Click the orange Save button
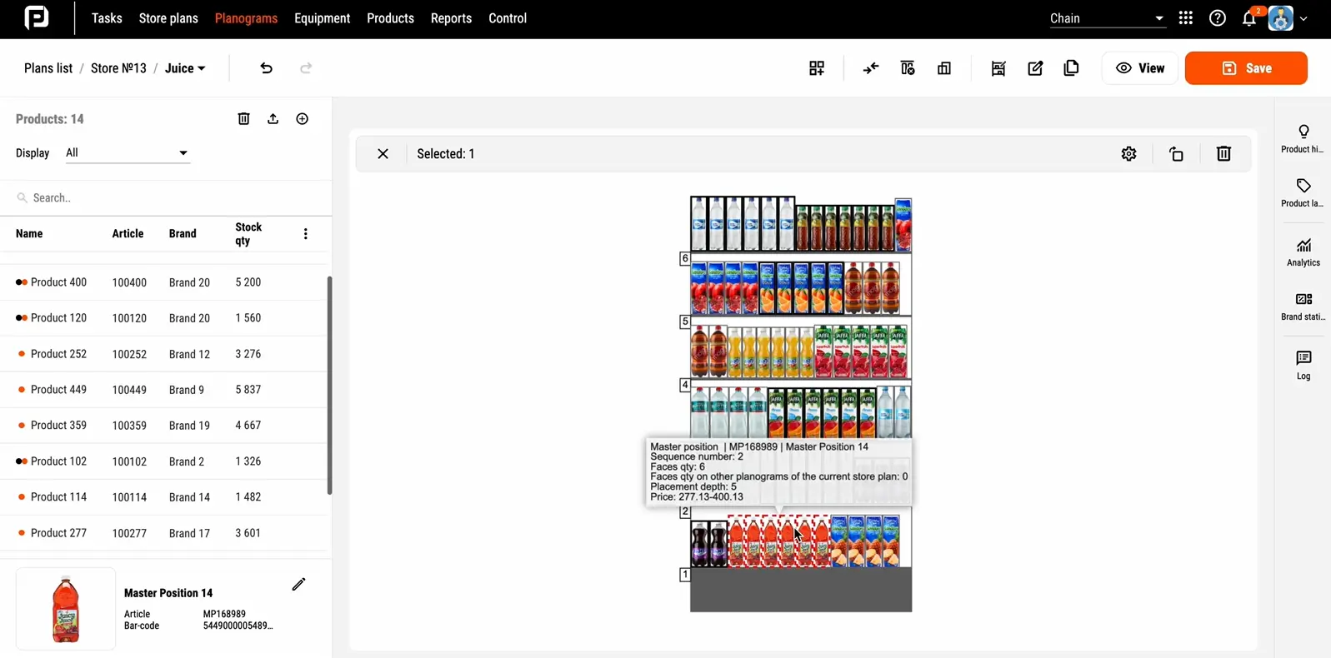This screenshot has width=1331, height=658. [1245, 68]
